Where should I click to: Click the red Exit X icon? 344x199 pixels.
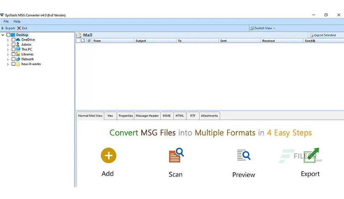[x=19, y=28]
